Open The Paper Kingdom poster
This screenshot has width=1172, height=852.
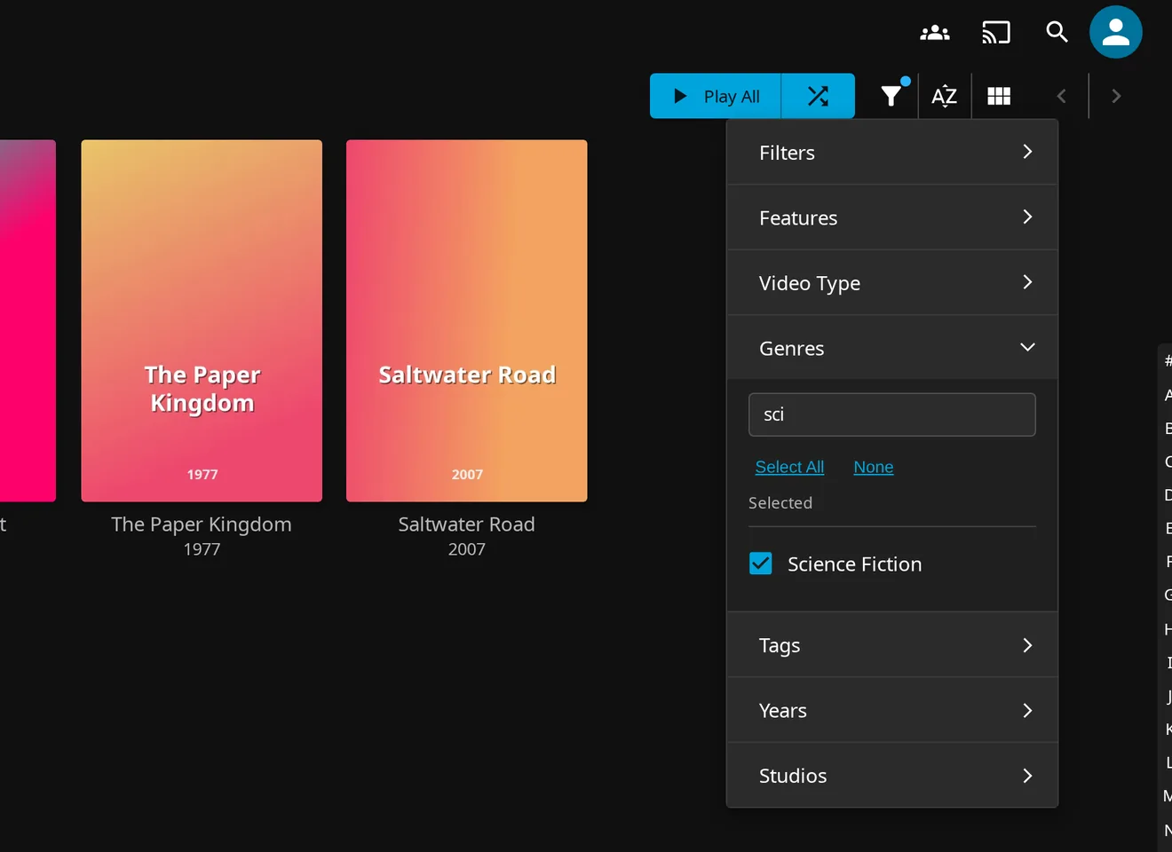coord(202,320)
